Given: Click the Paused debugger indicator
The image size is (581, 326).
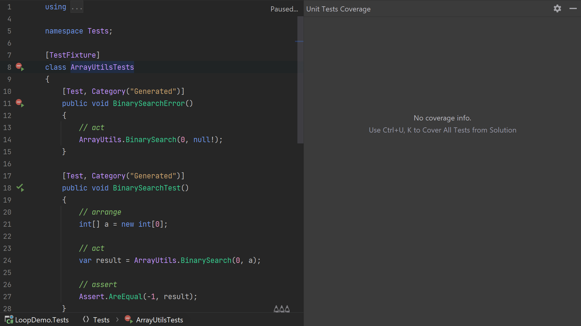Looking at the screenshot, I should (x=284, y=9).
